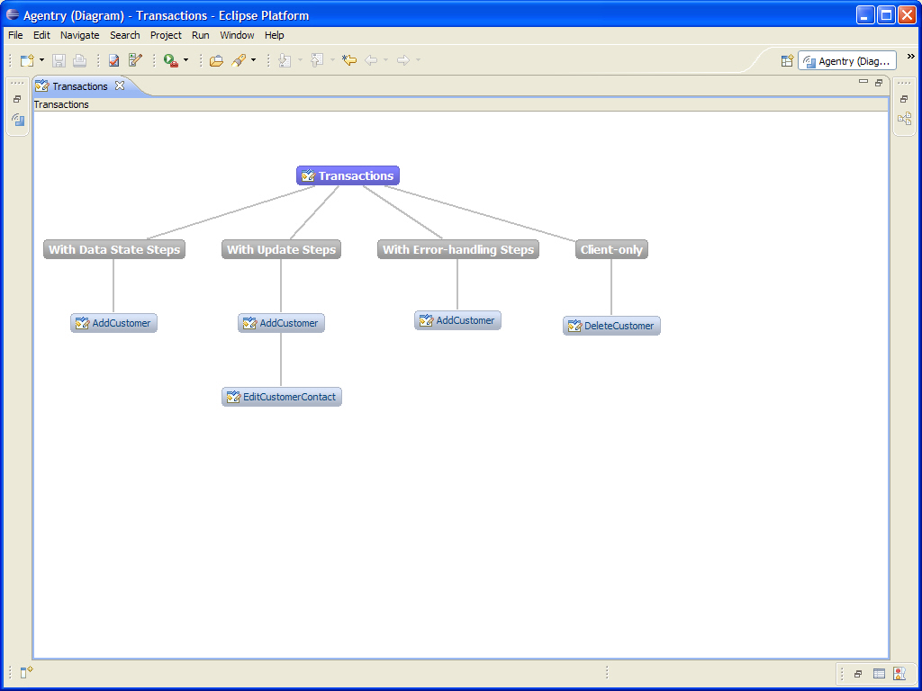Click the Save floppy disk icon

[x=59, y=60]
